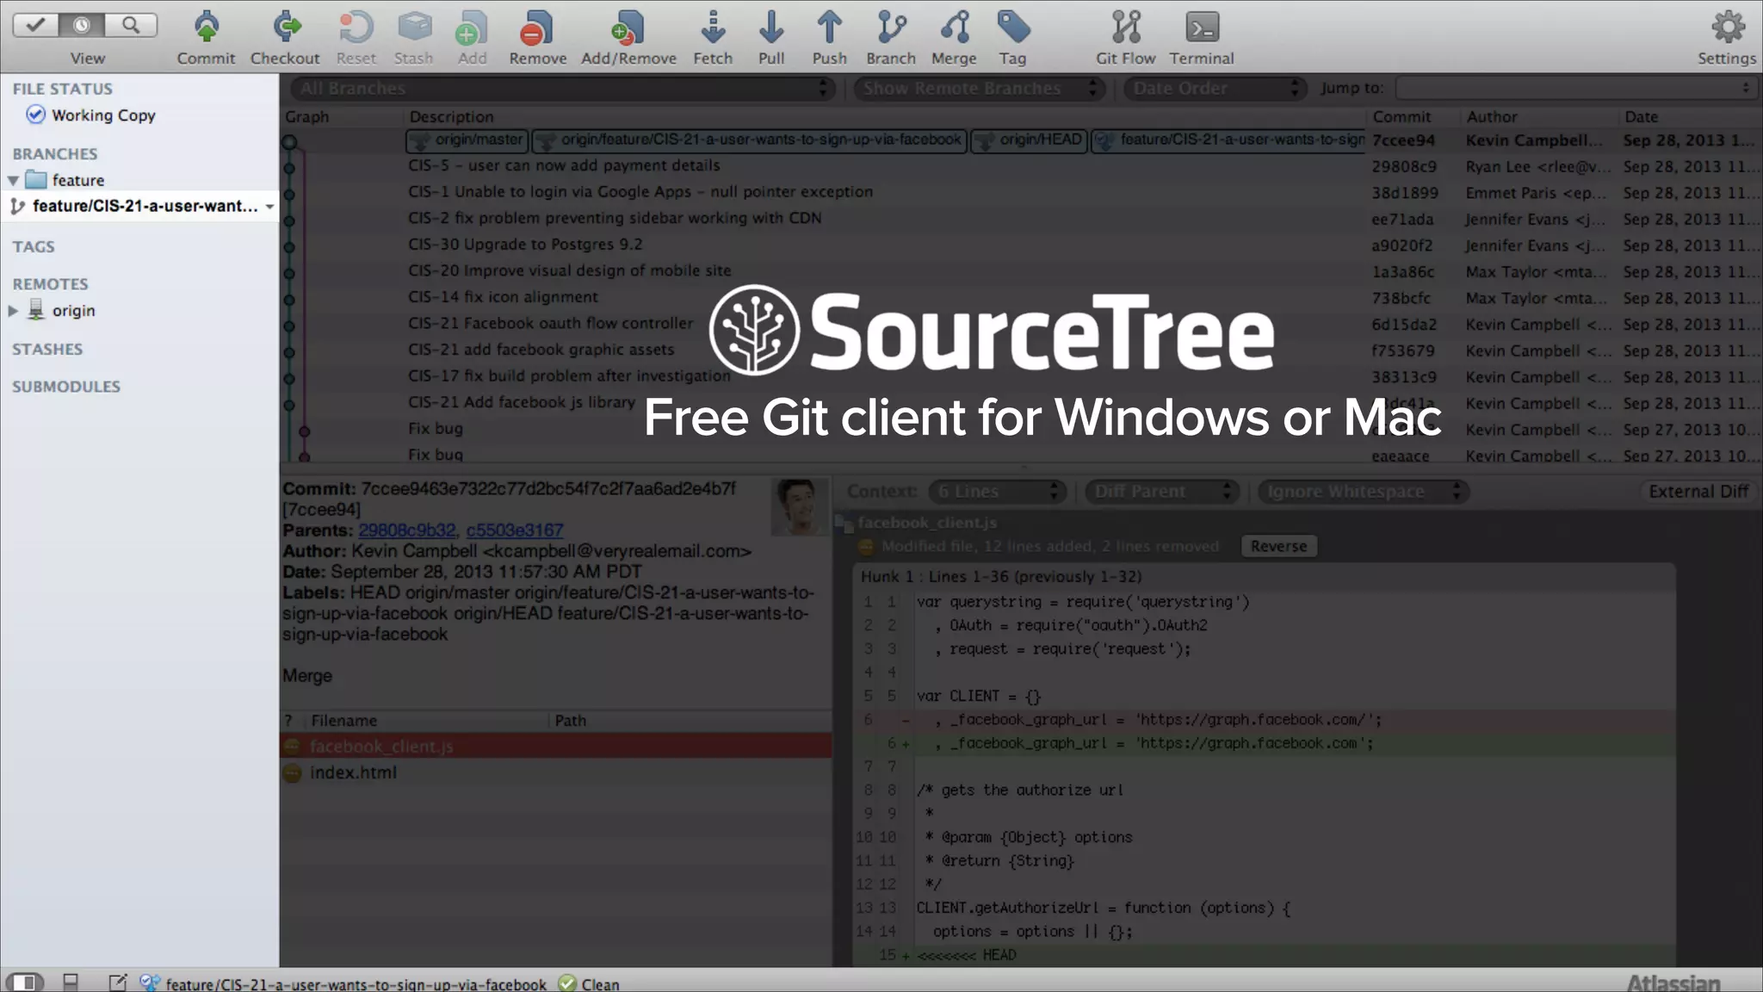
Task: Open Terminal from toolbar
Action: pyautogui.click(x=1202, y=28)
